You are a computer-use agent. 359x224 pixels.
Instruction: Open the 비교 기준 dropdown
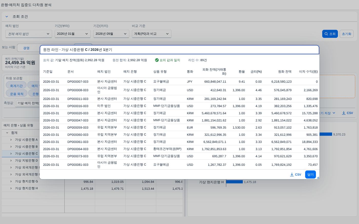151,34
